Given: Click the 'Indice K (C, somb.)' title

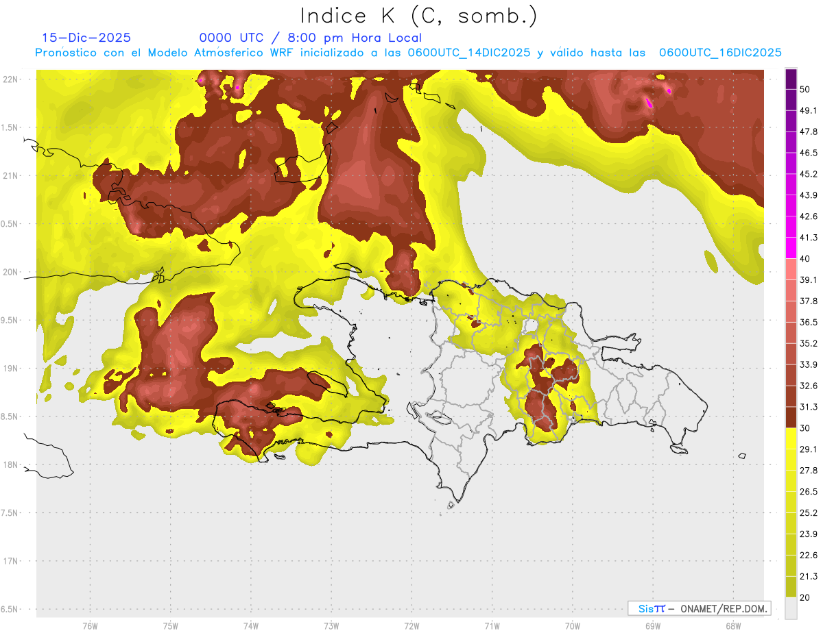Looking at the screenshot, I should click(419, 16).
